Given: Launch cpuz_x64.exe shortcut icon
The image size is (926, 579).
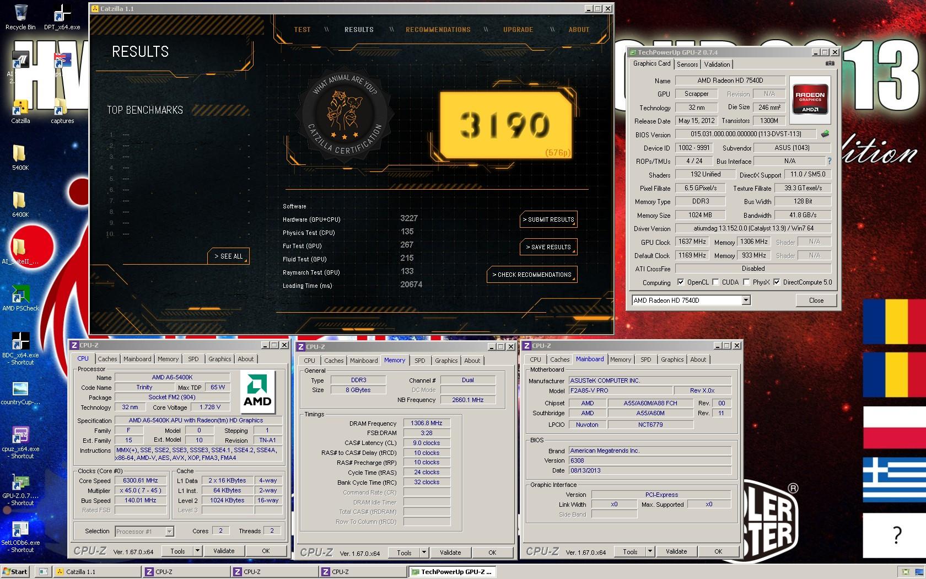Looking at the screenshot, I should tap(20, 442).
